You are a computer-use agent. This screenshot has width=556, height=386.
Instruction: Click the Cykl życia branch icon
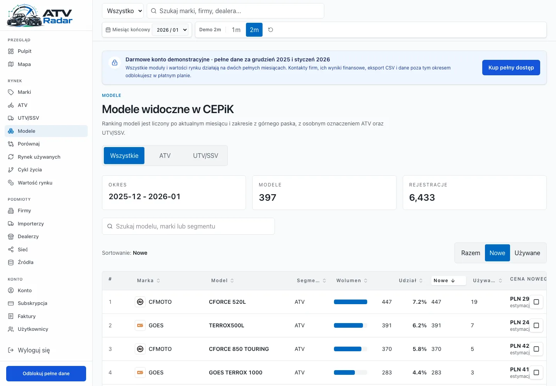pyautogui.click(x=11, y=170)
